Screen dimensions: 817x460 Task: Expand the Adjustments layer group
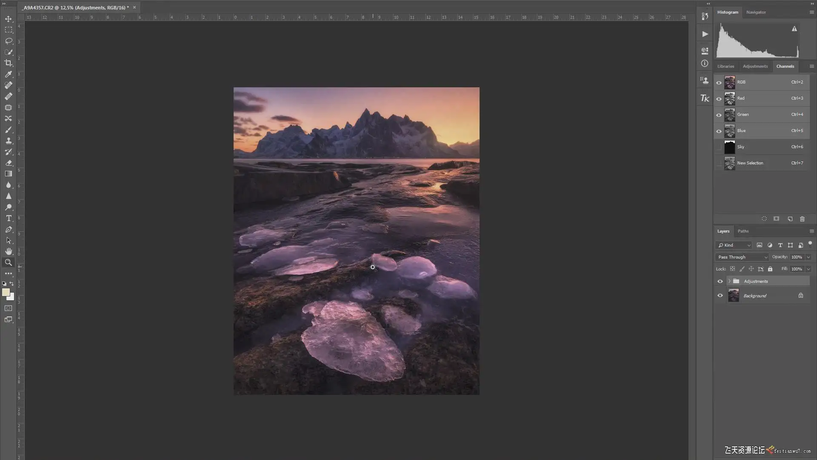[729, 281]
